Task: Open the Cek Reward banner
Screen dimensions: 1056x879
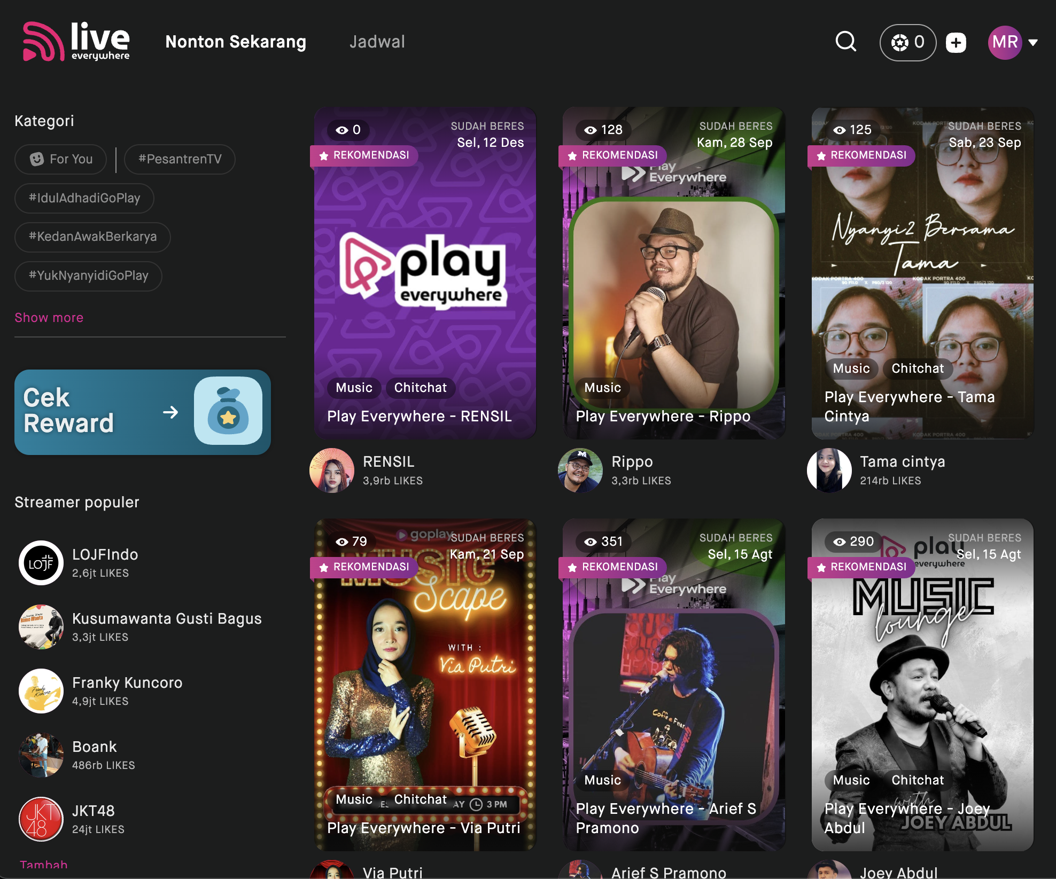Action: [x=143, y=412]
